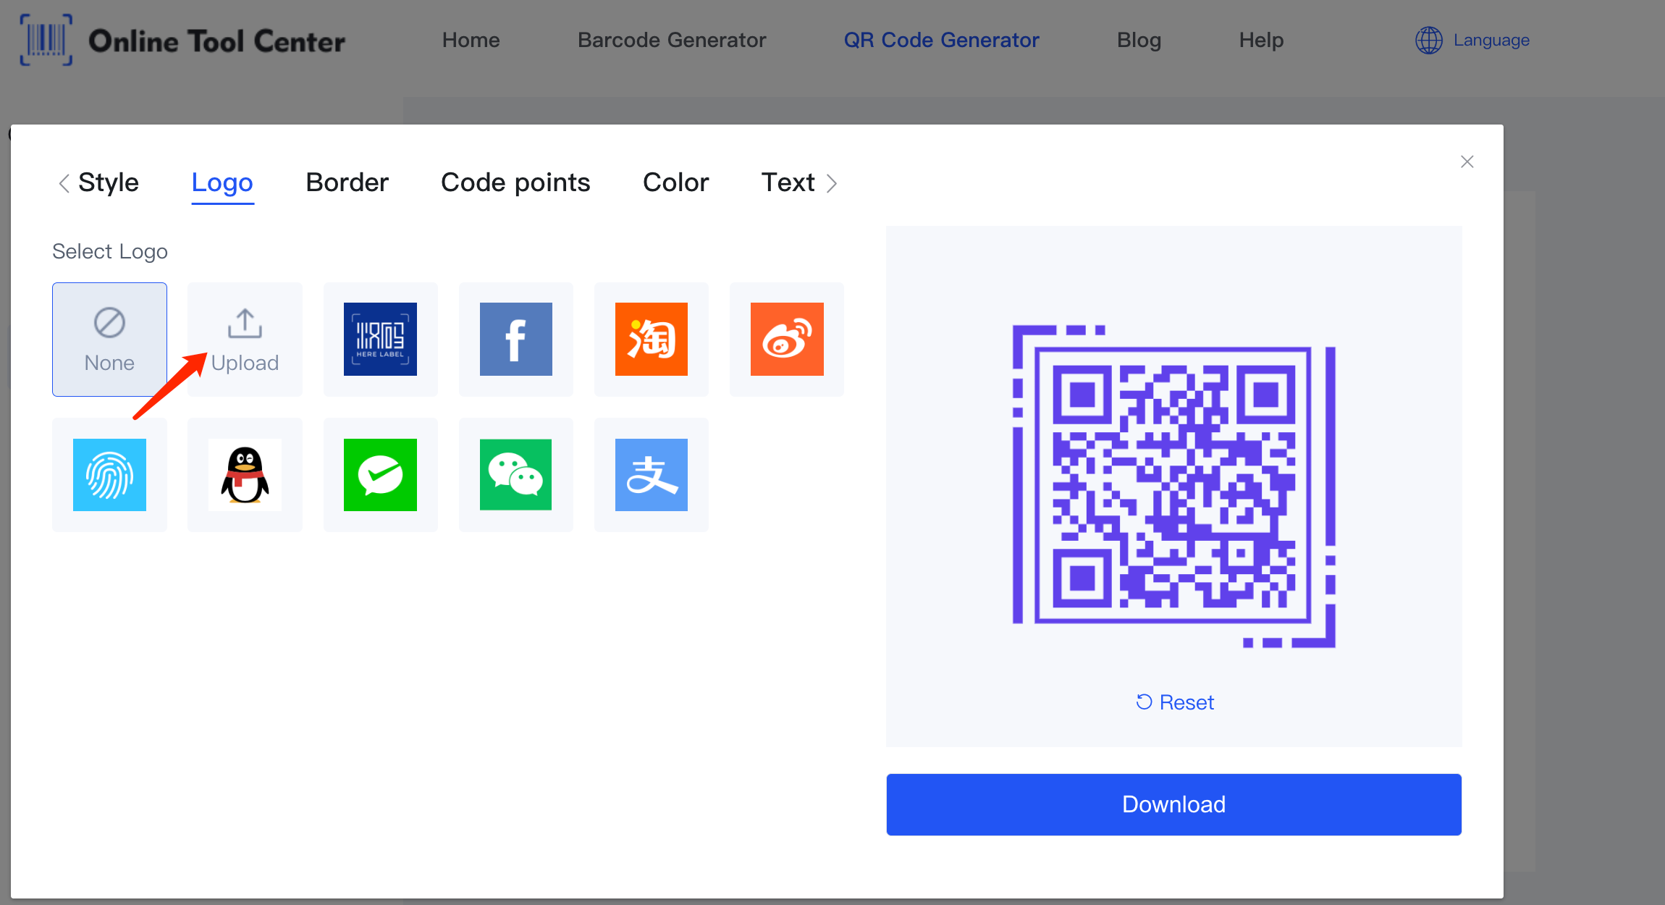Navigate to the Border tab
The height and width of the screenshot is (905, 1665).
click(346, 182)
